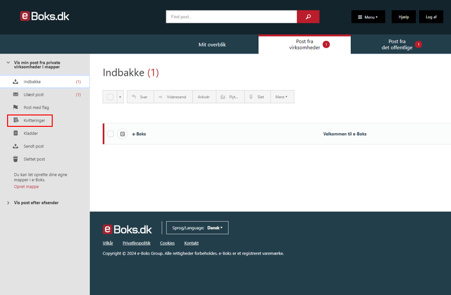
Task: Open the Privatlivspolitik footer link
Action: (x=136, y=243)
